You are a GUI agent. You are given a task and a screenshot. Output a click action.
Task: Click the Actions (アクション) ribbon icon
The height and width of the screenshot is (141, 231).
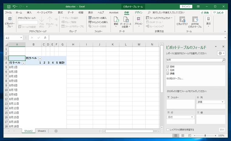pyautogui.click(x=138, y=21)
